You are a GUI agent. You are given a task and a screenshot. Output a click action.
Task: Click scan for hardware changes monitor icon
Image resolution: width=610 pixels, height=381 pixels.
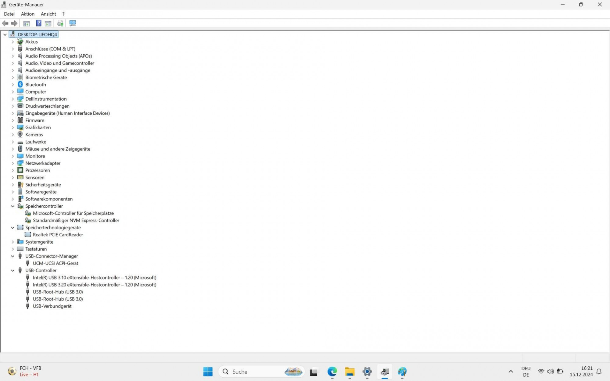pyautogui.click(x=73, y=23)
